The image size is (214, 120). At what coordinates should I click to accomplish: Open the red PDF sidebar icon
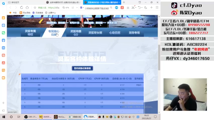(3, 63)
